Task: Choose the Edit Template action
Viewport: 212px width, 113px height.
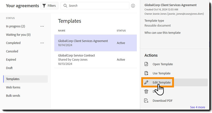Action: click(x=162, y=82)
